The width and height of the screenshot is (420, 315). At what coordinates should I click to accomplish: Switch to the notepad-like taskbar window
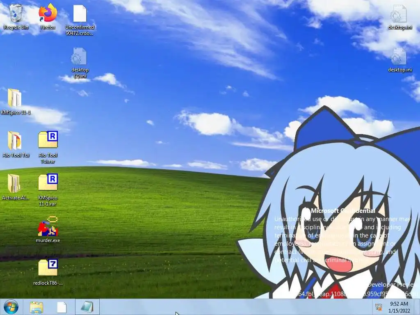point(87,307)
